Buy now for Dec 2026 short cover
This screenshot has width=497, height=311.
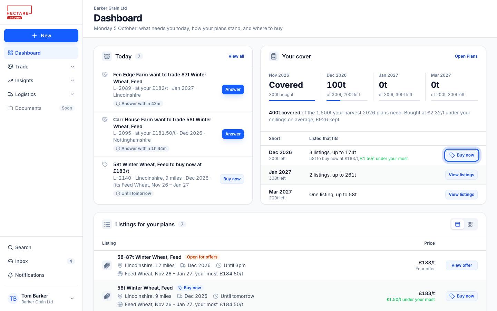pos(461,155)
